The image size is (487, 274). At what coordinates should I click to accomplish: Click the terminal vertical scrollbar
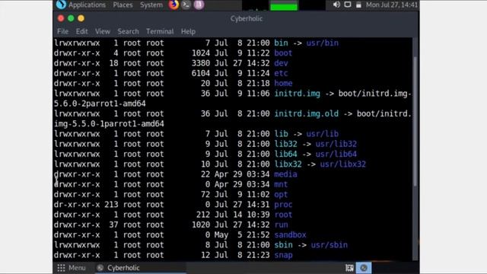click(415, 121)
